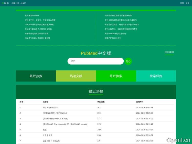Click feature text 实时搜索PubMed
This screenshot has height=144, width=192.
(x=32, y=16)
